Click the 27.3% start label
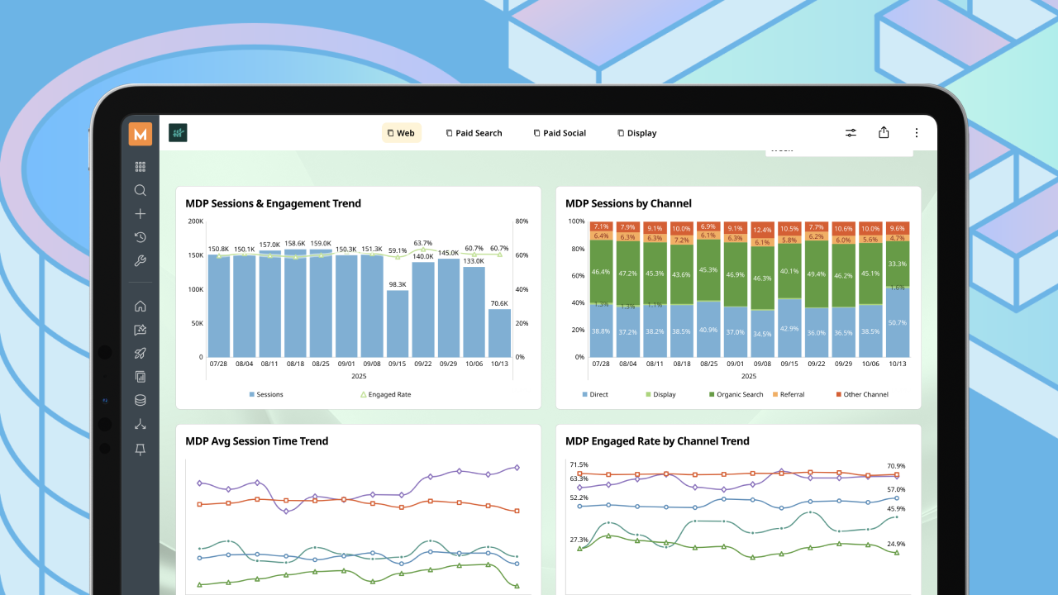This screenshot has height=595, width=1058. tap(579, 540)
